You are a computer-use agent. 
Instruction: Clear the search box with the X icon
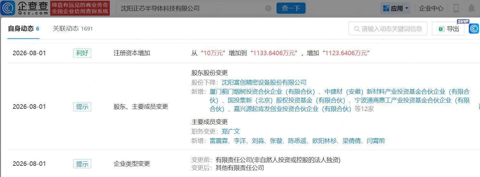point(268,8)
